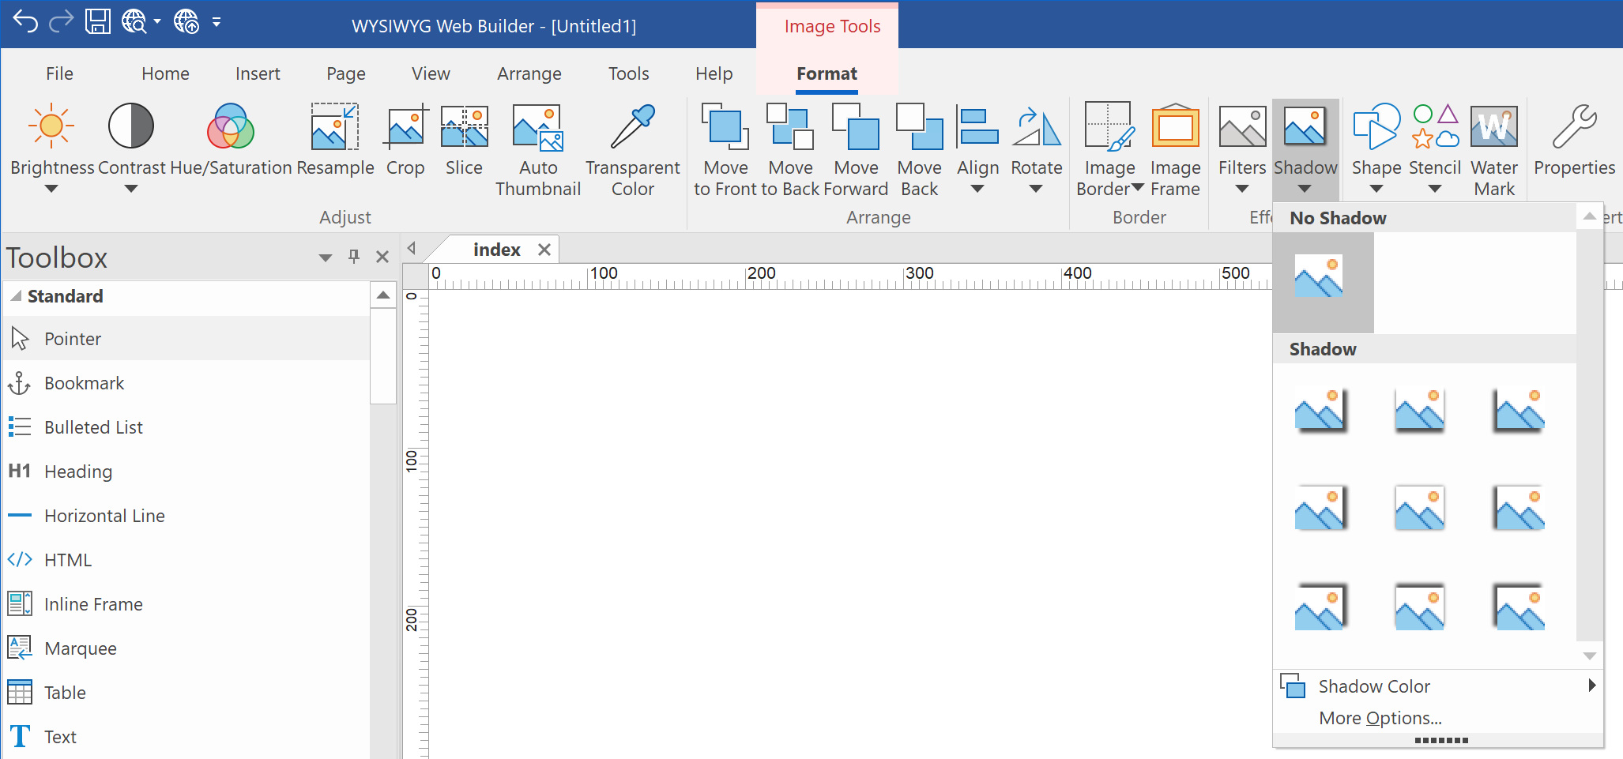
Task: Click More Options in the shadow menu
Action: pyautogui.click(x=1380, y=718)
